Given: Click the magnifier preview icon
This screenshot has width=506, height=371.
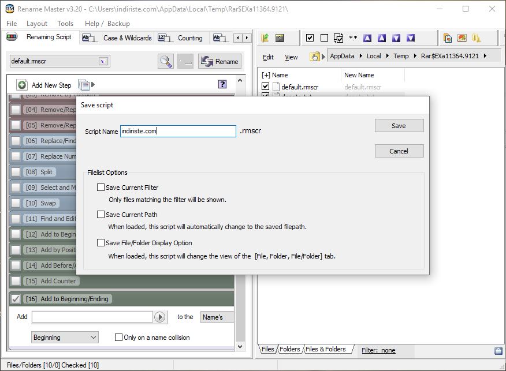Looking at the screenshot, I should pos(166,61).
